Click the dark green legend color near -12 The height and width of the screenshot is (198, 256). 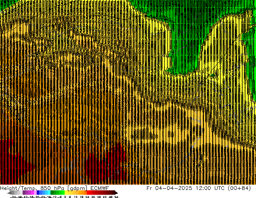(x=52, y=192)
